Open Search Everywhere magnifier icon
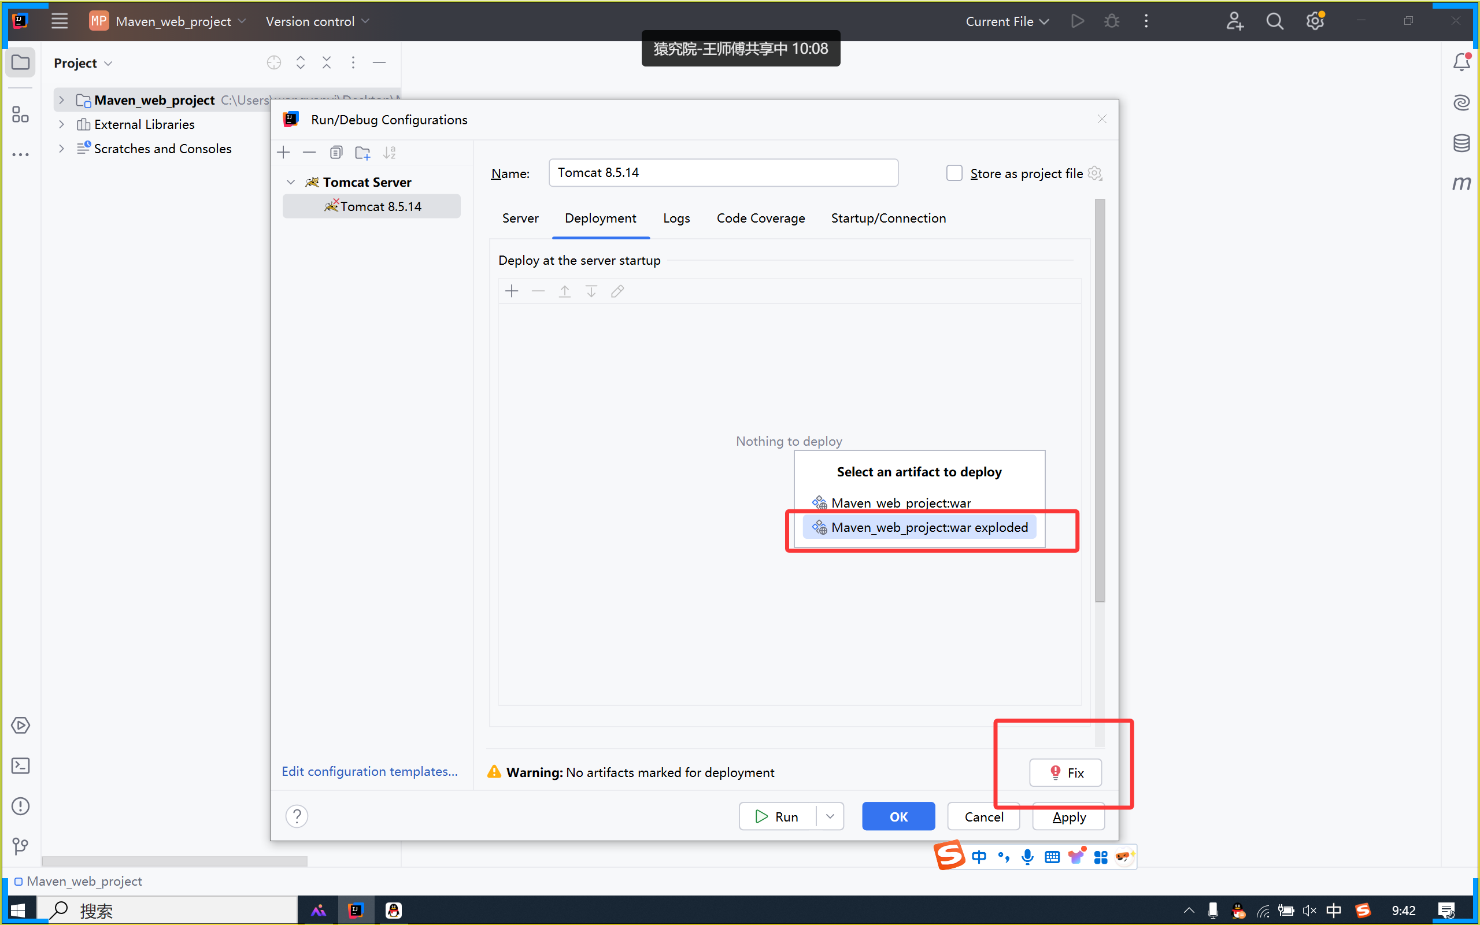 [1275, 21]
